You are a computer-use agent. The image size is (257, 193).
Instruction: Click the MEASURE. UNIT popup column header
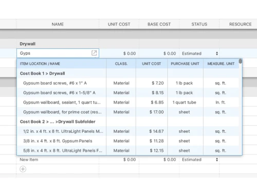point(221,64)
